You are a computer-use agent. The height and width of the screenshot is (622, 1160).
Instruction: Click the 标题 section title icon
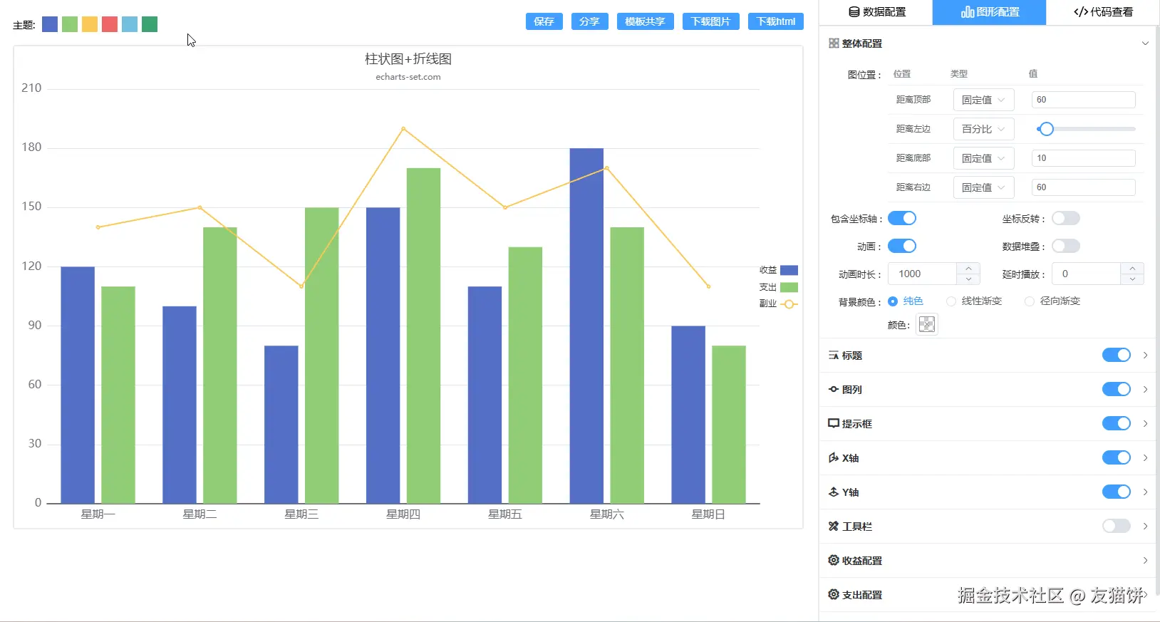click(833, 356)
